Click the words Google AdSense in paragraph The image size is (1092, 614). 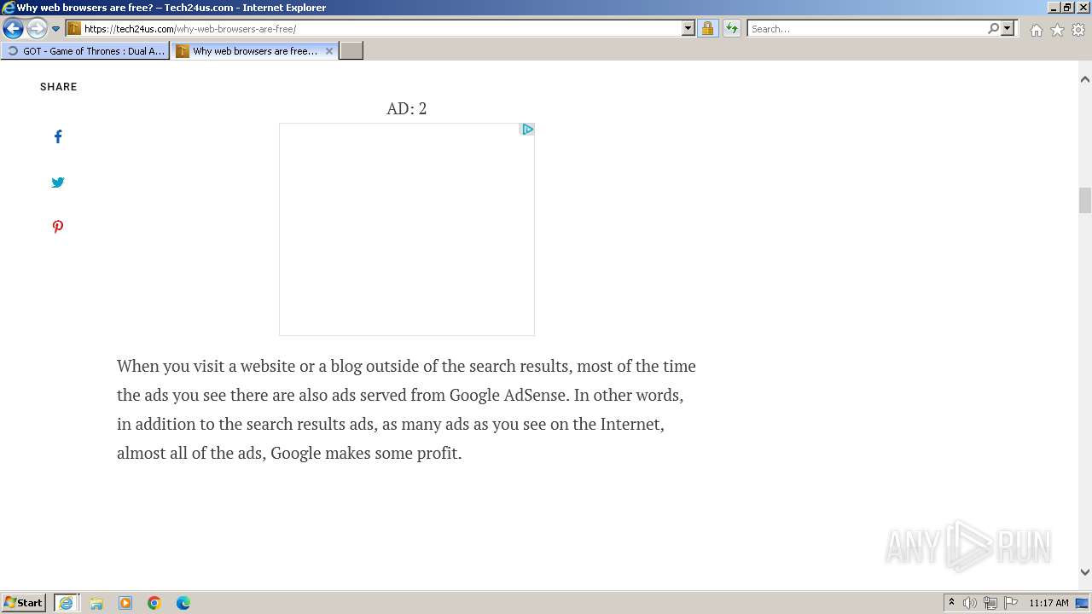(x=508, y=395)
